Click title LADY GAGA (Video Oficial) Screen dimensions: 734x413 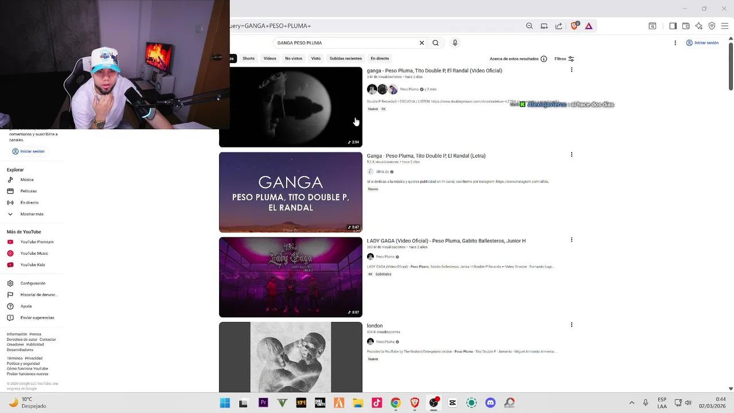tap(446, 241)
